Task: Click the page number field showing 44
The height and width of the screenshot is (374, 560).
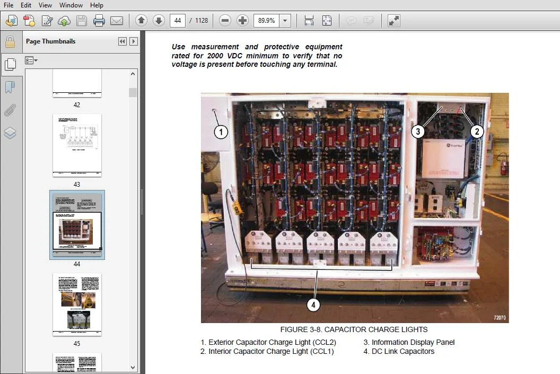Action: click(178, 21)
